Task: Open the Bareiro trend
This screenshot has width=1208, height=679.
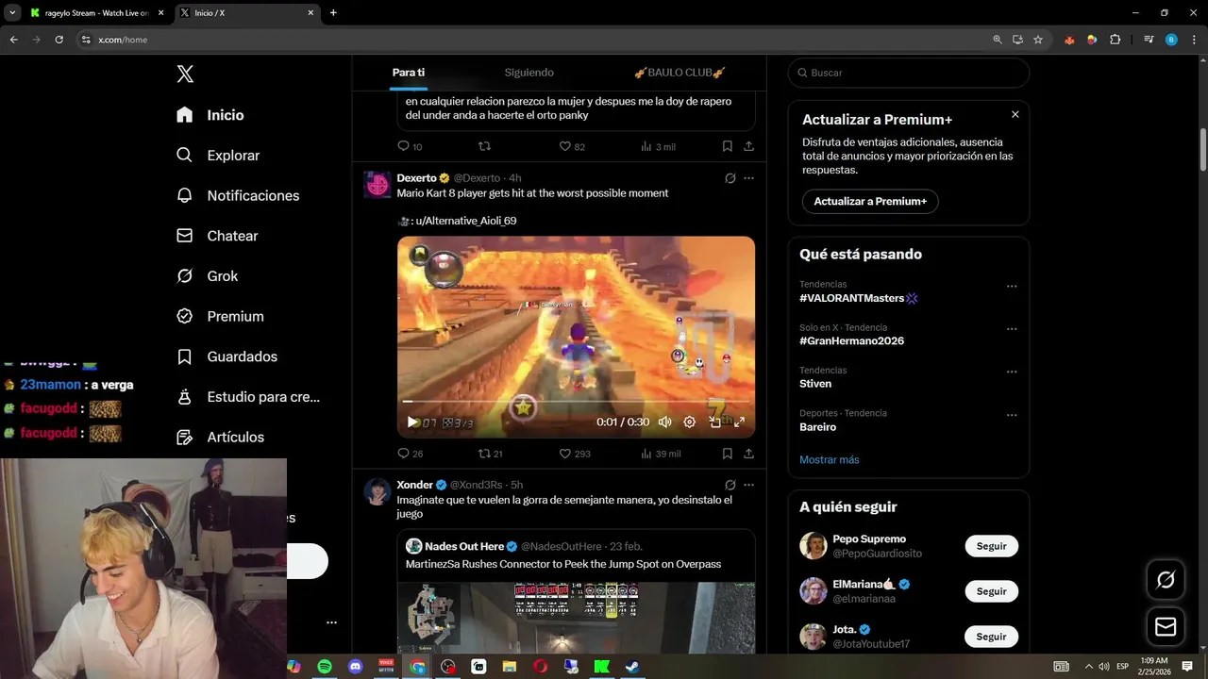Action: tap(818, 427)
